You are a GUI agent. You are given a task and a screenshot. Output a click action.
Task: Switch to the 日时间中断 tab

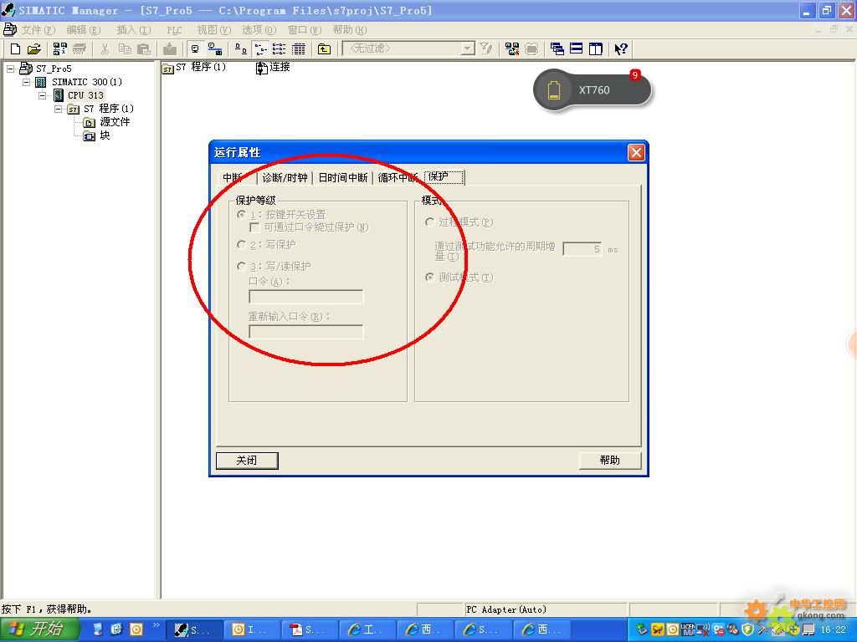click(342, 177)
